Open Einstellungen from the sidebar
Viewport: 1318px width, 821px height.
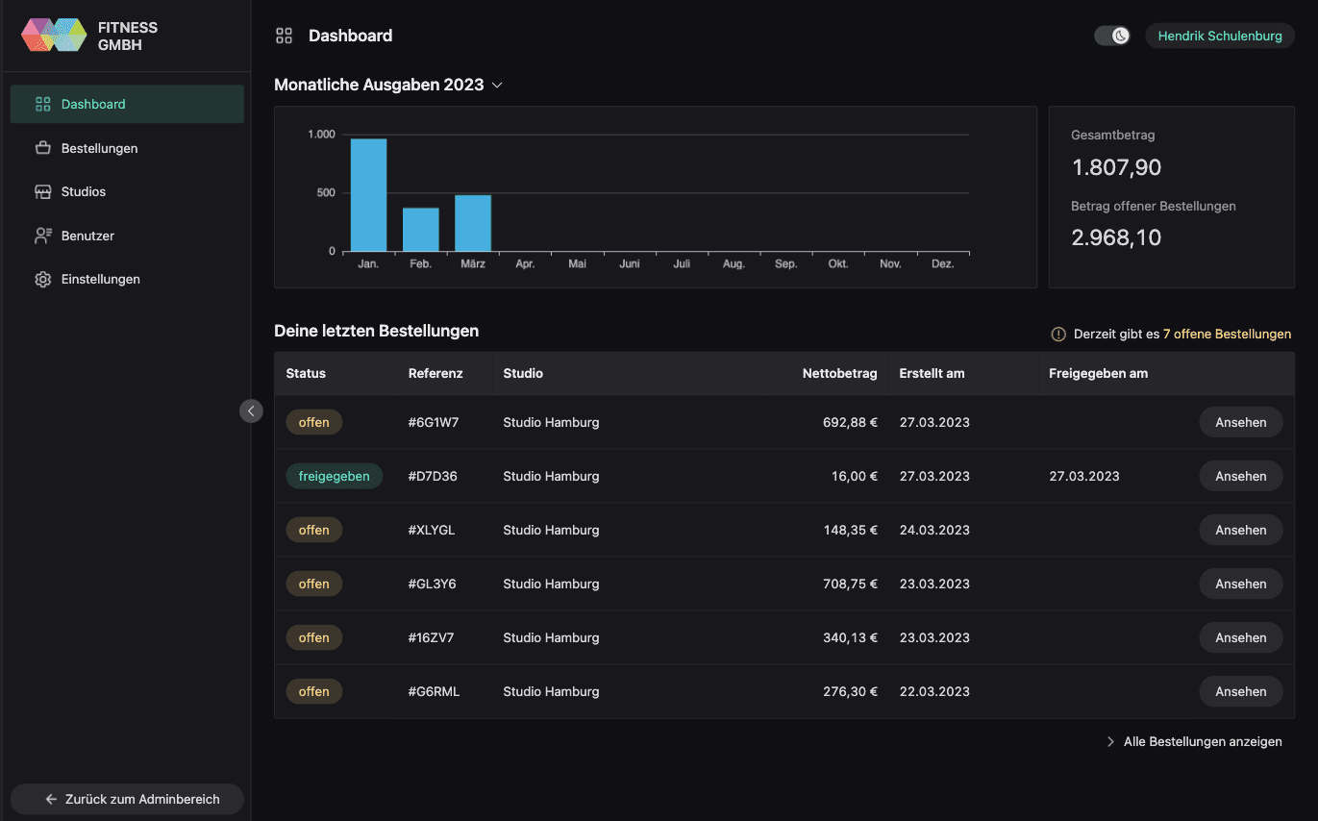click(127, 279)
